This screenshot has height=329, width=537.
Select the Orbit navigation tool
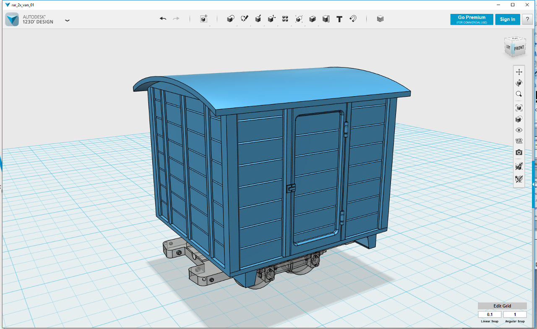pyautogui.click(x=519, y=83)
